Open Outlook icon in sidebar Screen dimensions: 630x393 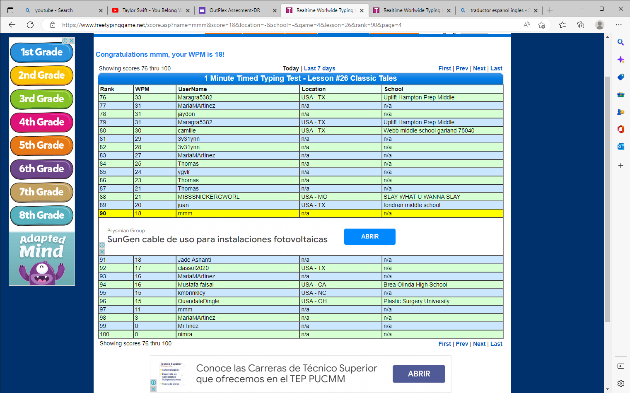[x=620, y=147]
